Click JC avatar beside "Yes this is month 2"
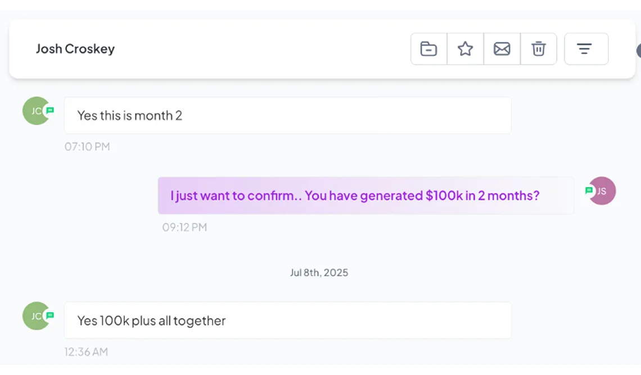 35,111
